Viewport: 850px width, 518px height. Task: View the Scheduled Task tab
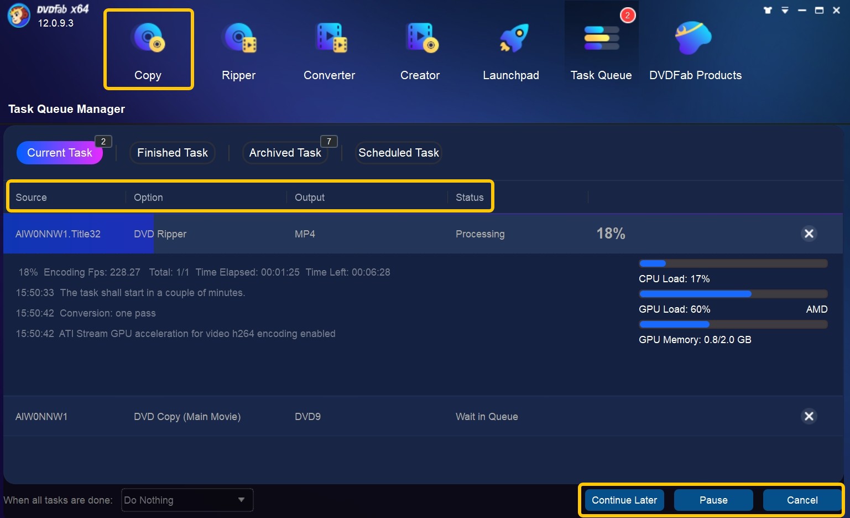tap(398, 153)
